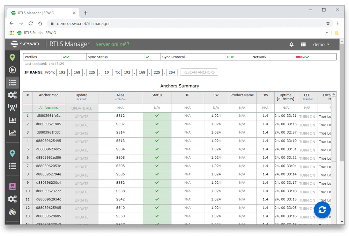Click the notification bell icon in header
This screenshot has height=236, width=349.
point(292,44)
